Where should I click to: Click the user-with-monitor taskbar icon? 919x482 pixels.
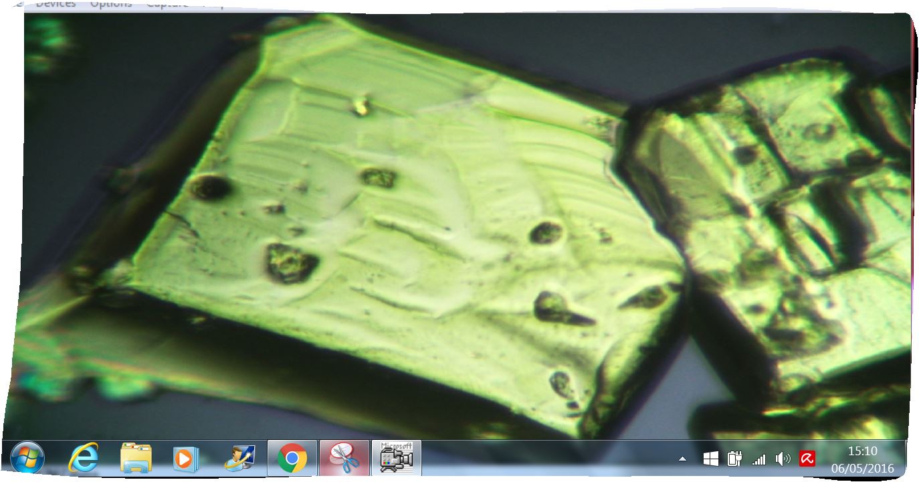239,459
